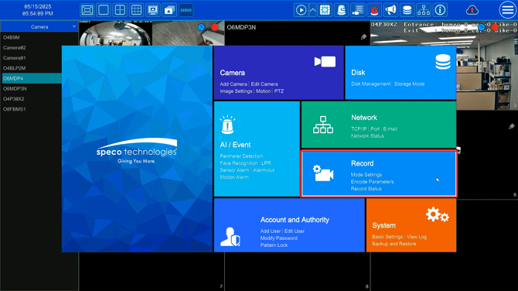Click the fisheye camera thumbnail view
Viewport: 518px width, 291px height.
(115, 34)
